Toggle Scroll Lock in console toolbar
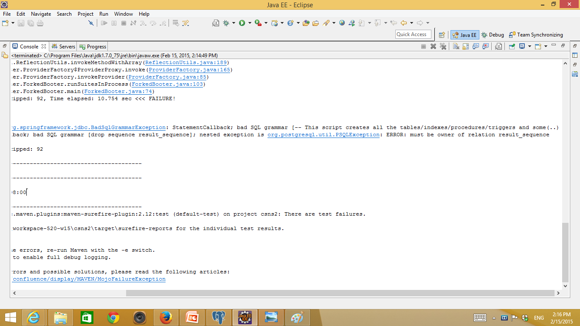Viewport: 580px width, 326px height. point(466,46)
